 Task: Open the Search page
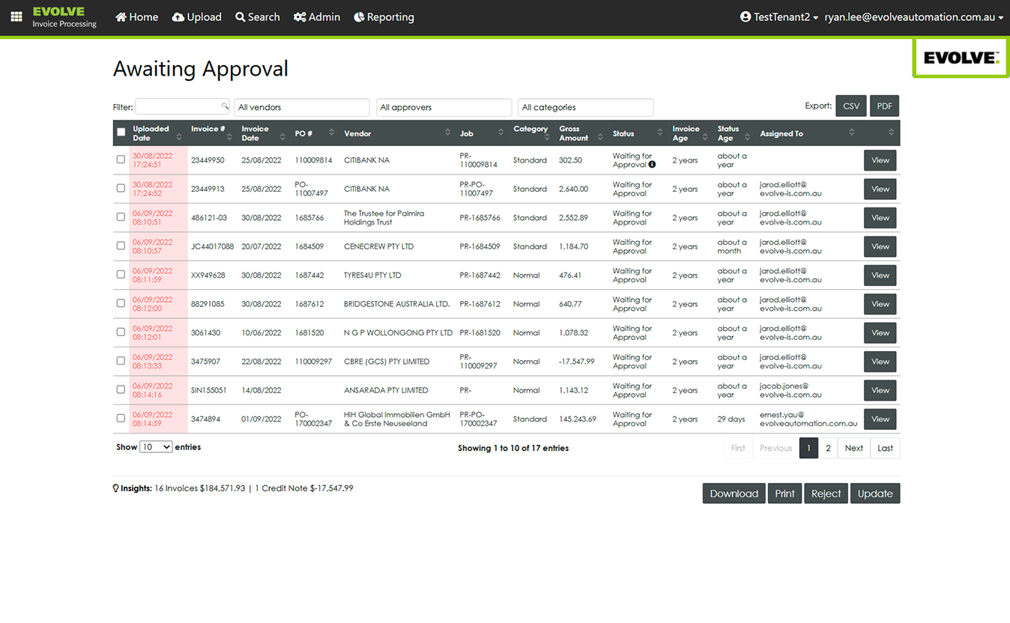point(258,16)
